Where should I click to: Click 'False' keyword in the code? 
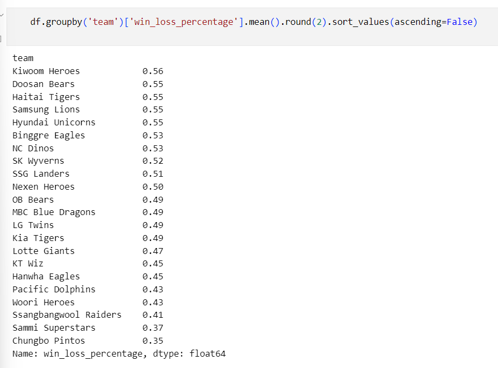[460, 22]
